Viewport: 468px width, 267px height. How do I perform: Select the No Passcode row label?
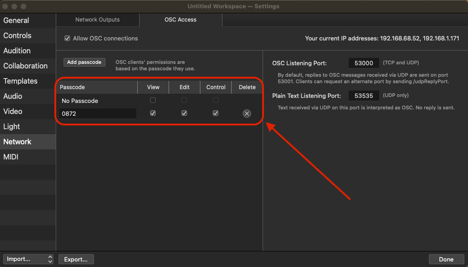[80, 101]
